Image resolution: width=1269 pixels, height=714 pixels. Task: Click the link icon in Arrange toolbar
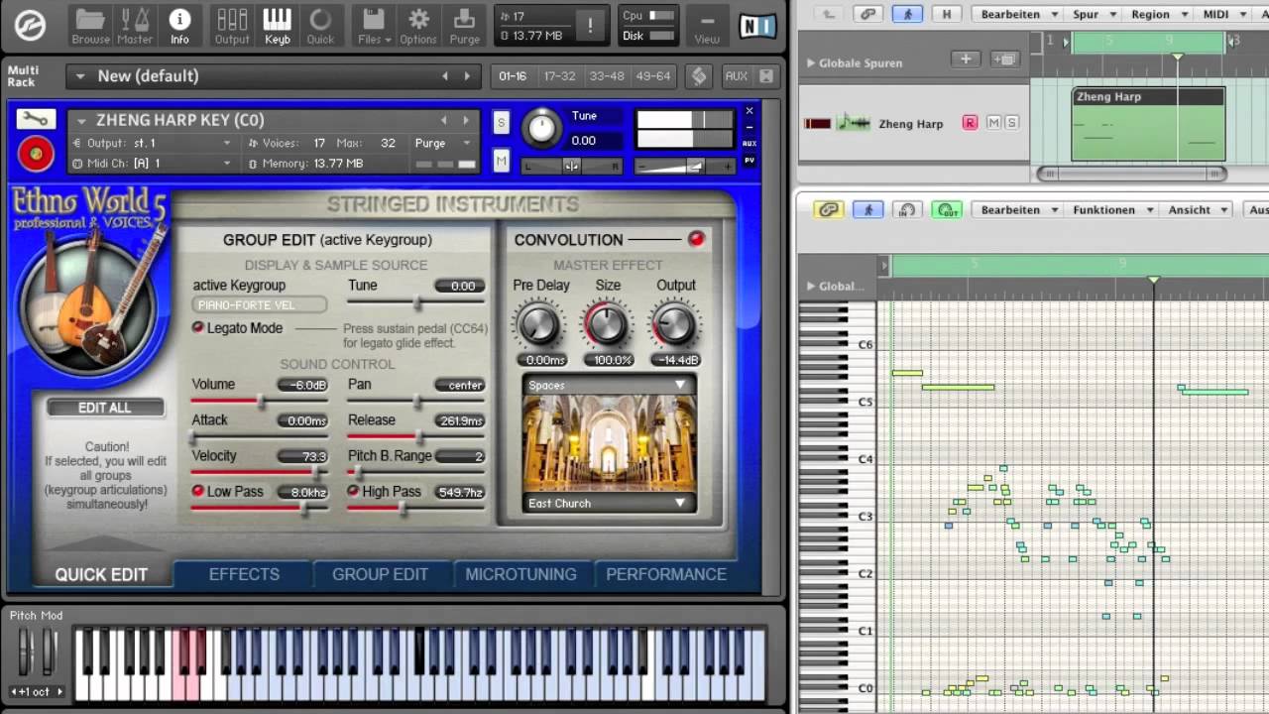[868, 14]
